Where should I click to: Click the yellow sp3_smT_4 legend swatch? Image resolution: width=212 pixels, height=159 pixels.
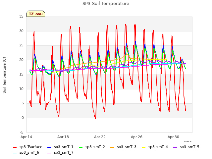(x=143, y=147)
